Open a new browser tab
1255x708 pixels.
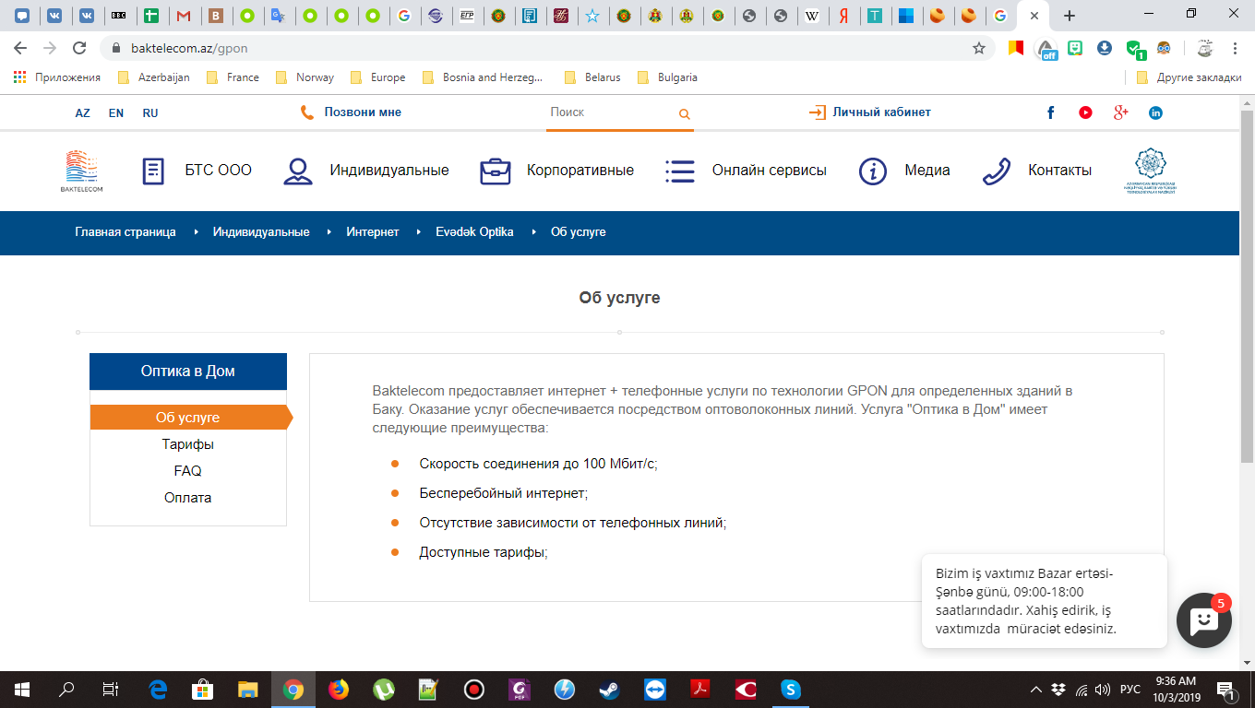tap(1070, 16)
